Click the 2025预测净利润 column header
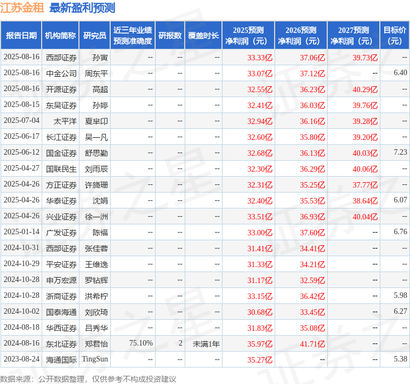 248,36
